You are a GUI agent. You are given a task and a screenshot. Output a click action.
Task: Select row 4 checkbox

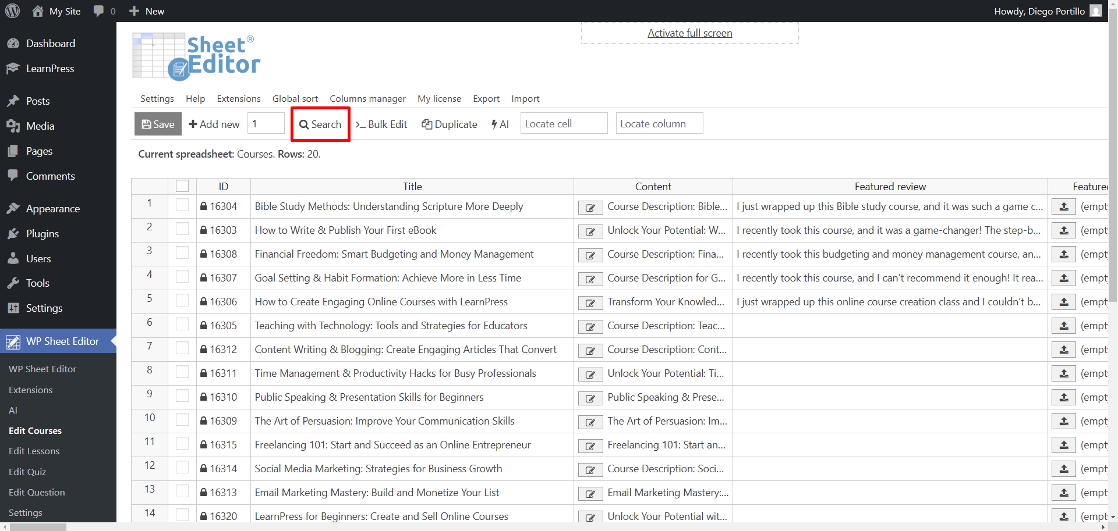182,277
